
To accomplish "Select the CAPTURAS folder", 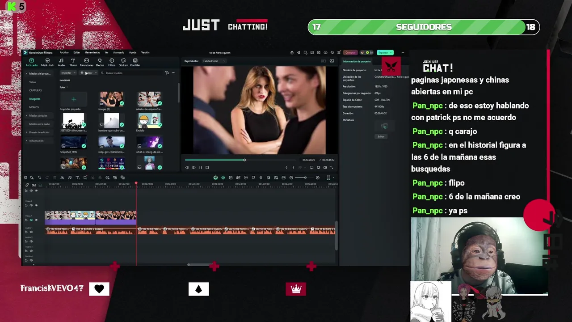I will click(x=35, y=90).
